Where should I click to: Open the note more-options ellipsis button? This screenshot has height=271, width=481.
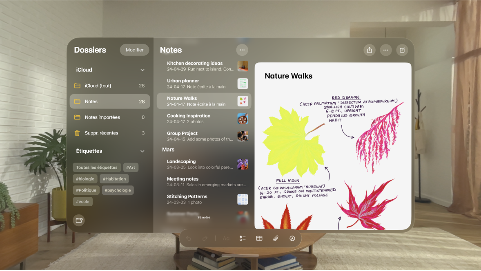(x=385, y=50)
